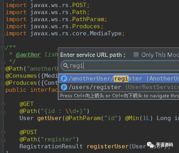Select the /anotherUser/register result

[x=118, y=78]
